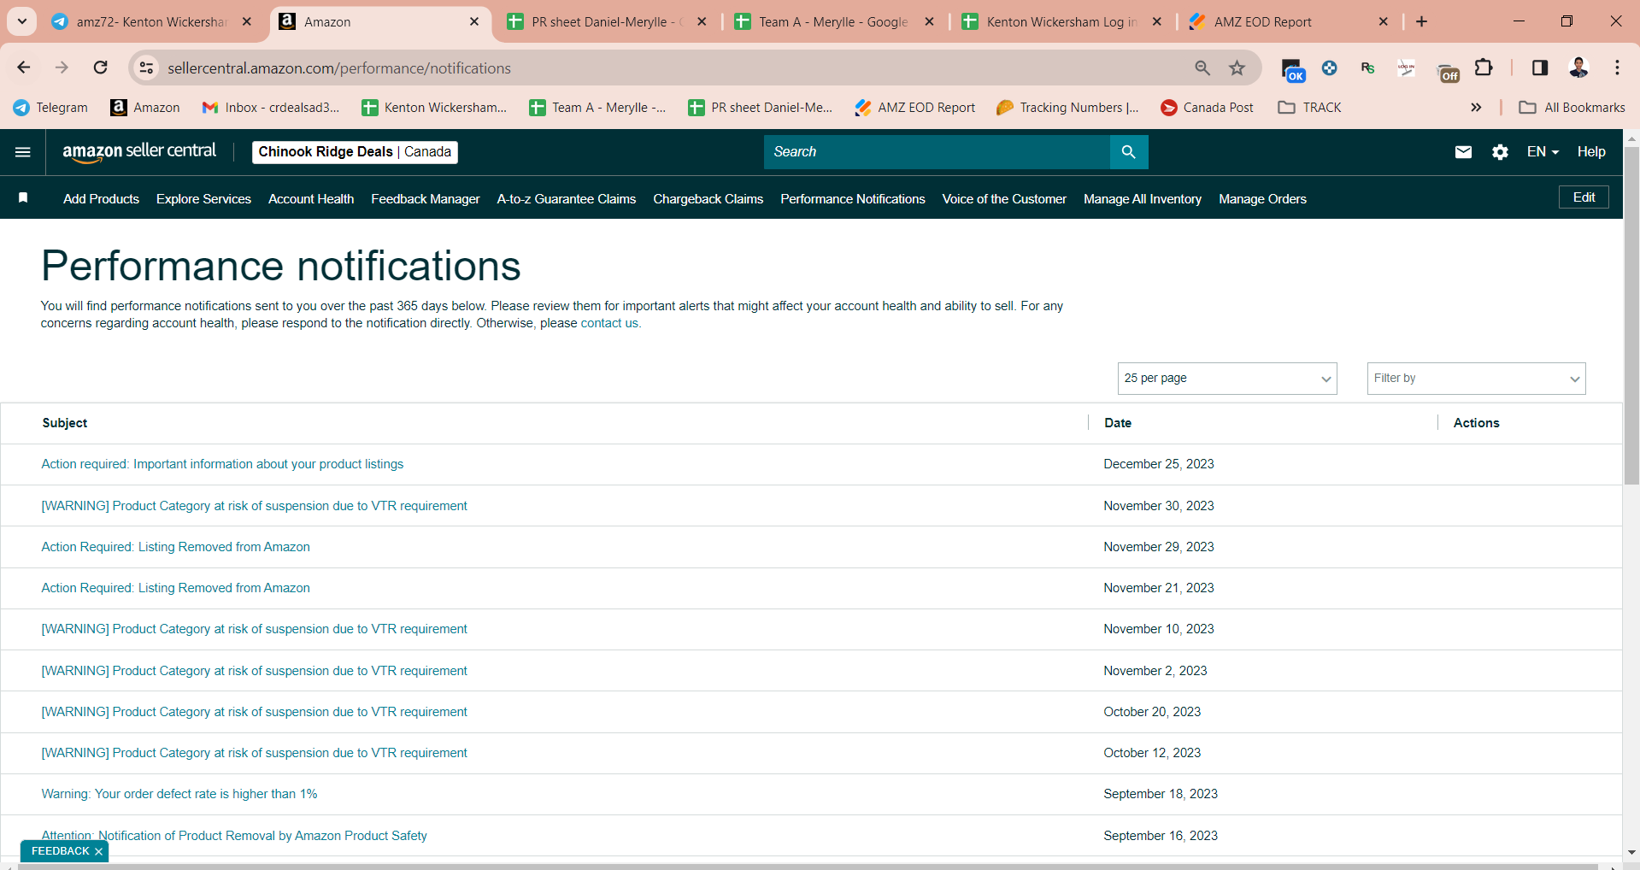This screenshot has height=870, width=1640.
Task: Open the Telegram bookmark
Action: [50, 108]
